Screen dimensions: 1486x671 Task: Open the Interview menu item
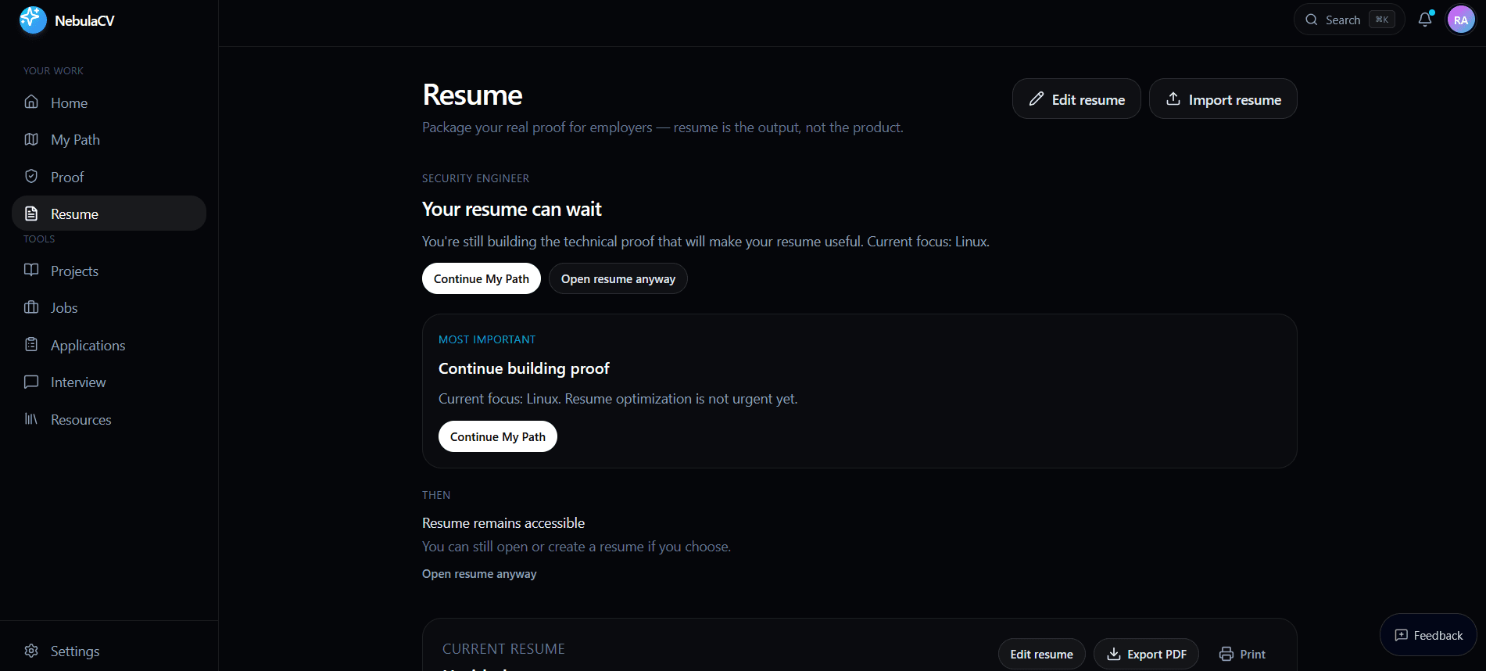[109, 382]
